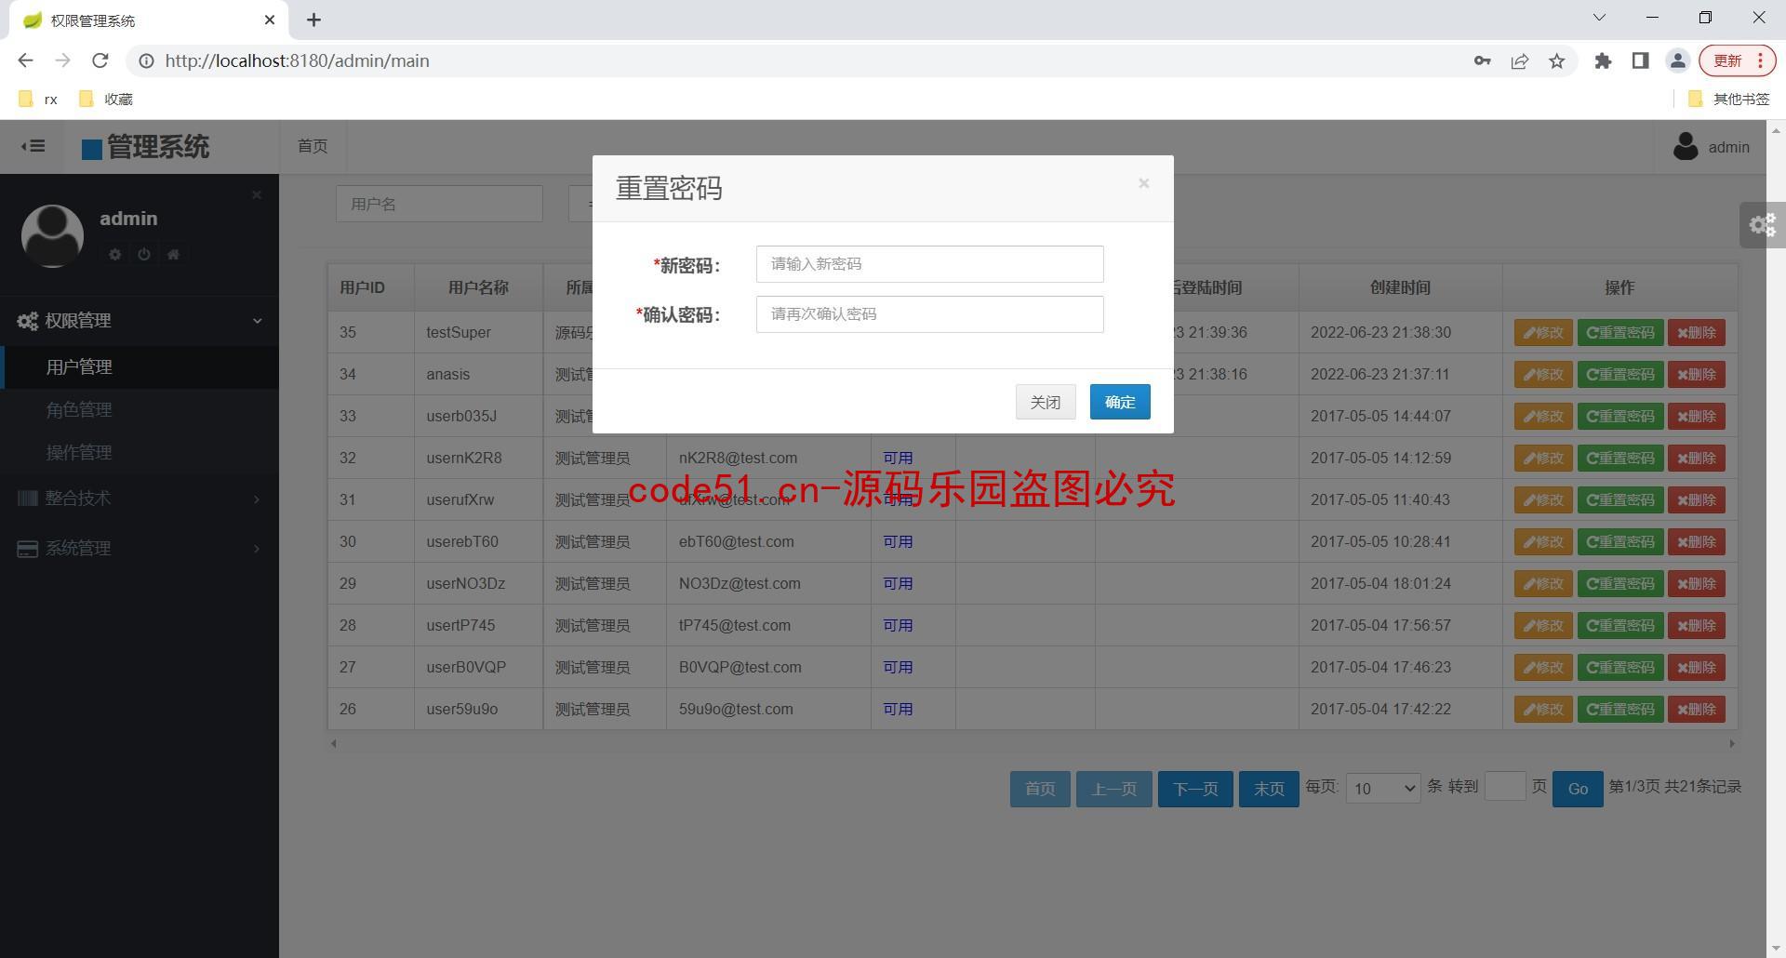Open the browser extensions puzzle icon

1603,60
